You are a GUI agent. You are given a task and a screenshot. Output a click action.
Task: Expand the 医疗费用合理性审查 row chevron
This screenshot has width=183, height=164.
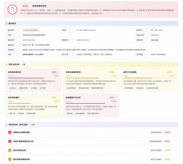[173, 159]
